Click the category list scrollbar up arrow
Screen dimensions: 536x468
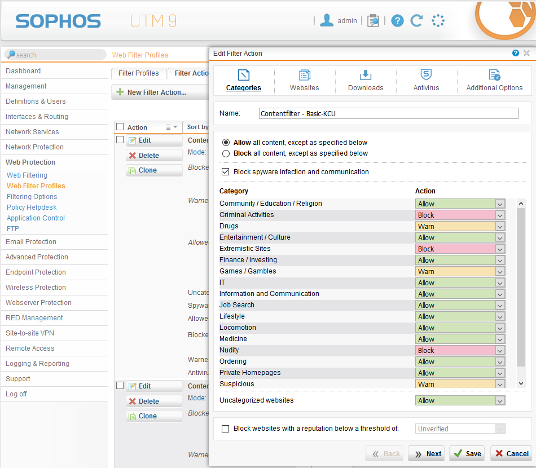521,204
